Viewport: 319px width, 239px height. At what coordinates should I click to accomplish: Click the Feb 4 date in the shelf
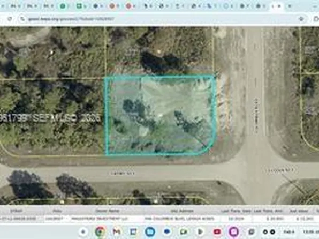pos(289,232)
